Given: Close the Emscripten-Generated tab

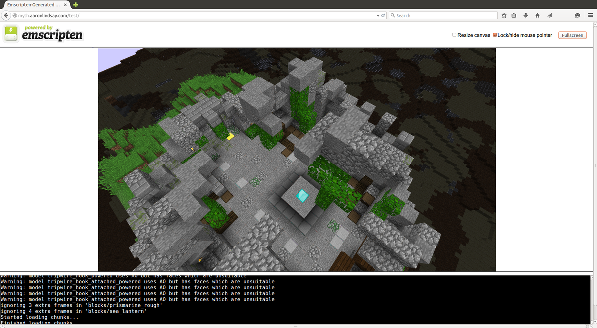Looking at the screenshot, I should 66,4.
